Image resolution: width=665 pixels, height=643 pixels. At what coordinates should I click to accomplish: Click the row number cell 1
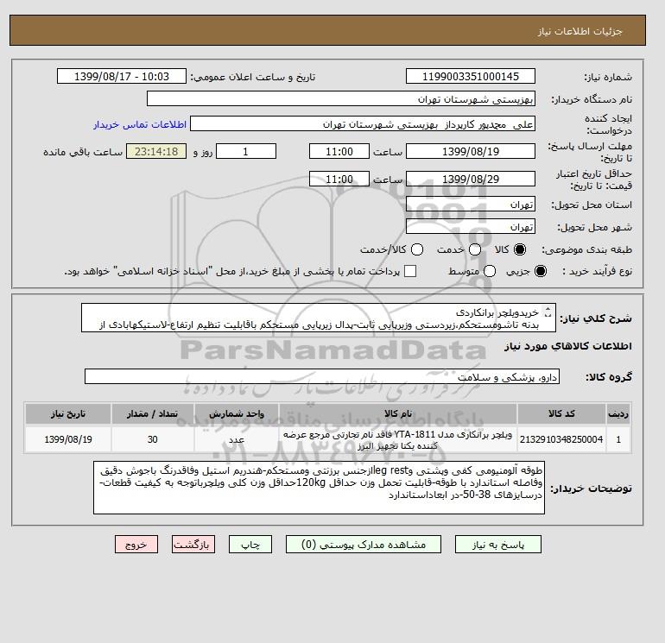618,439
